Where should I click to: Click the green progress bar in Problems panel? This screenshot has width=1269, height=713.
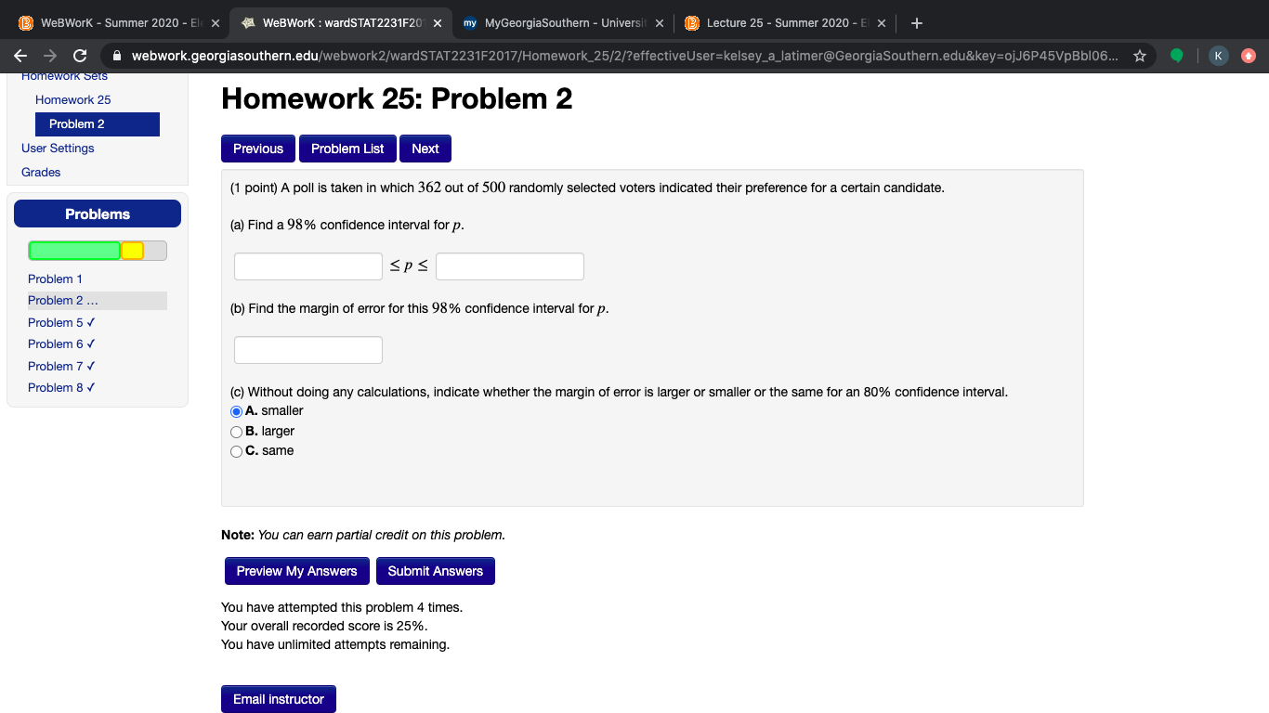[74, 250]
